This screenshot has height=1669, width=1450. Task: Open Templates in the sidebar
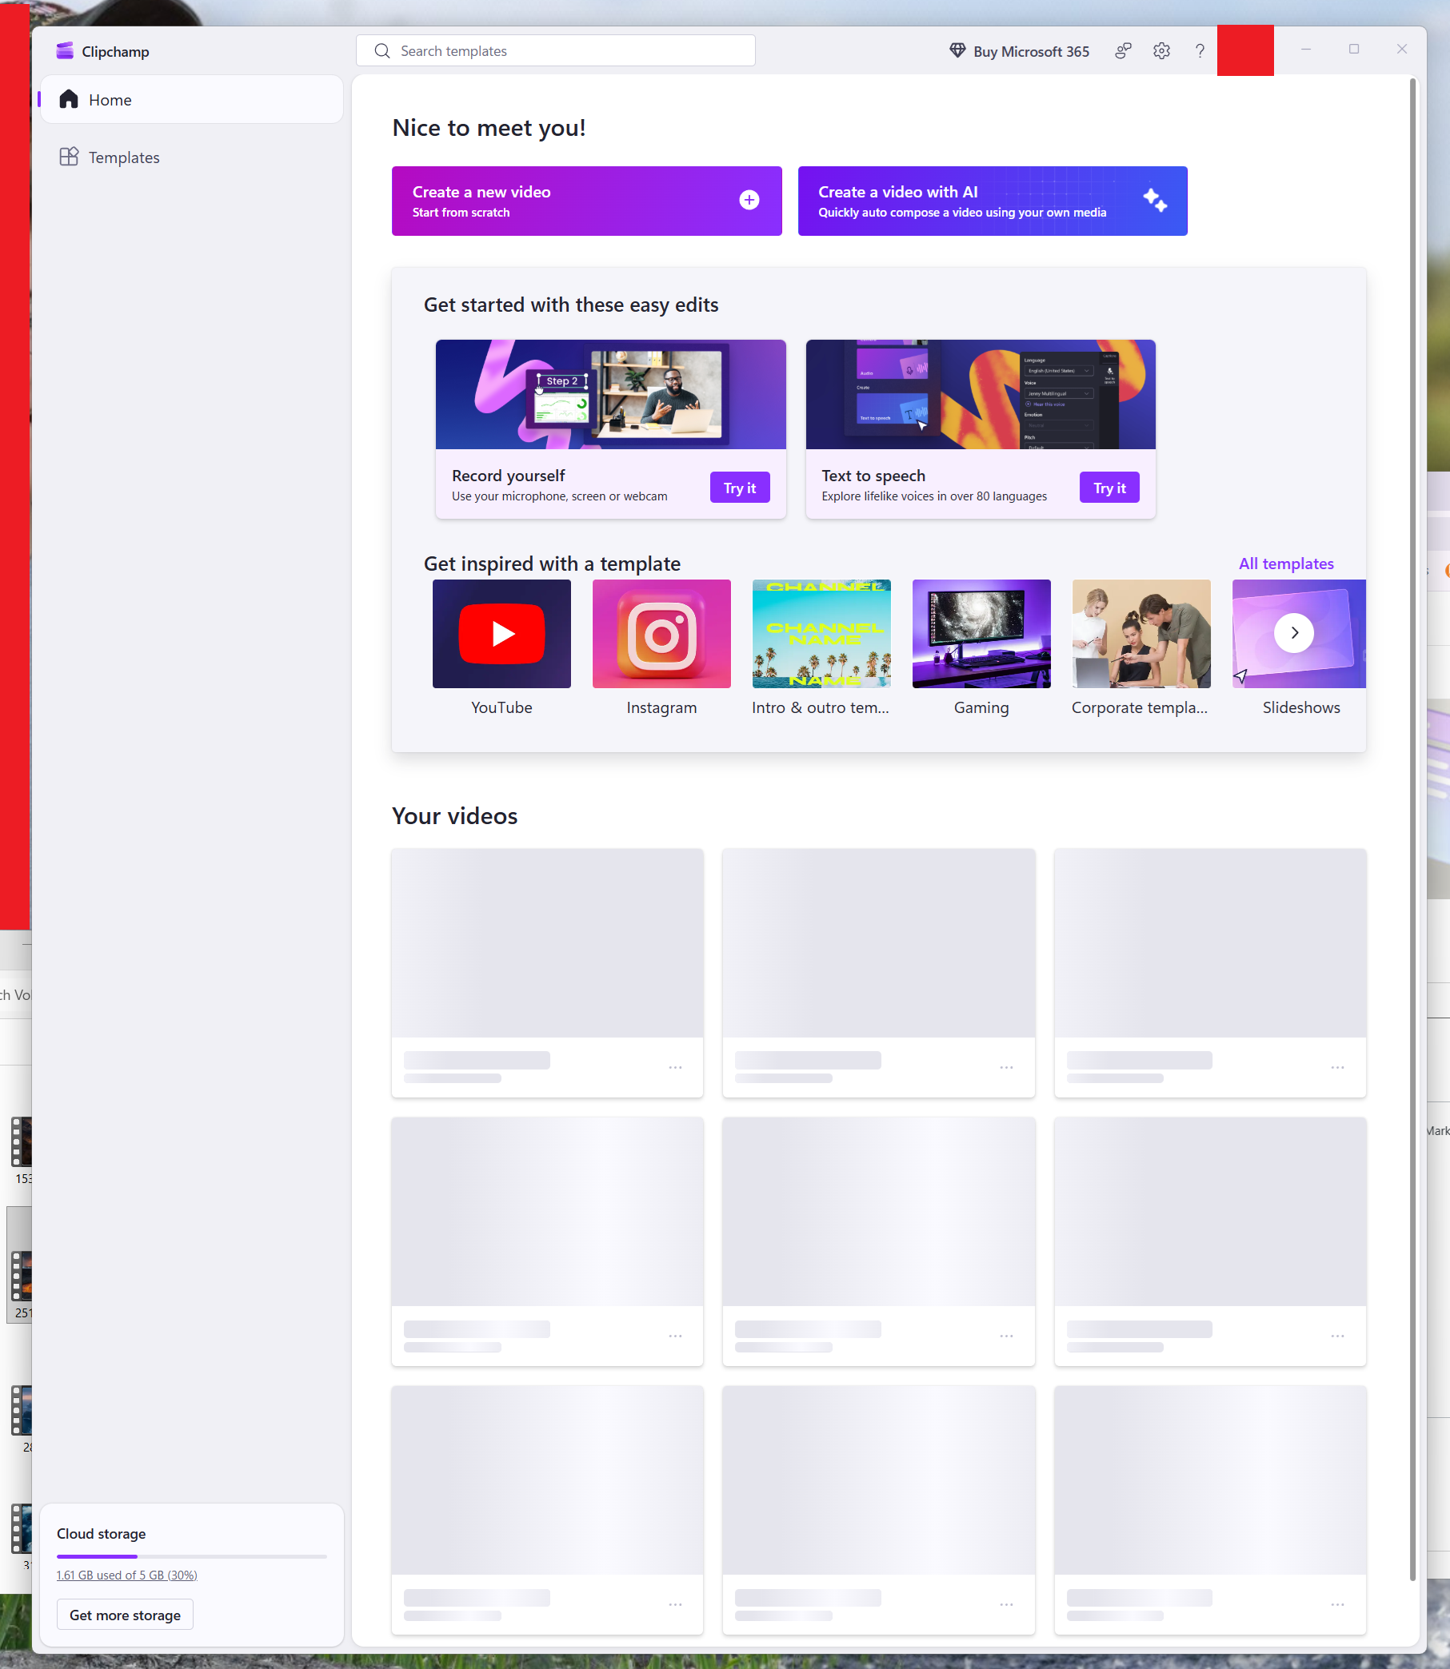pos(192,157)
